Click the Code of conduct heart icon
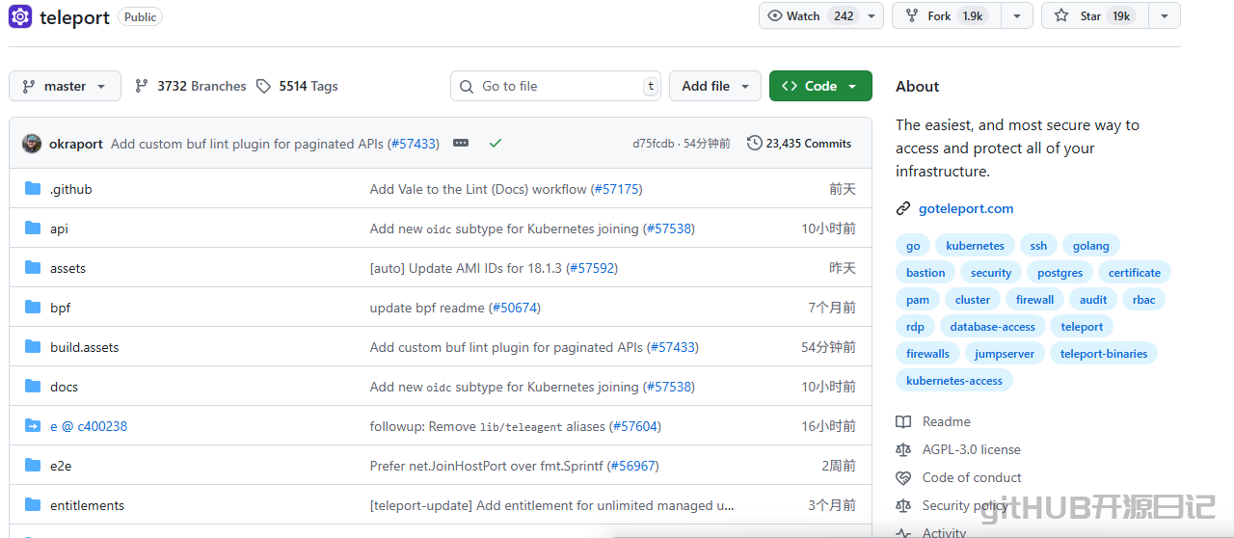The width and height of the screenshot is (1234, 538). point(903,477)
